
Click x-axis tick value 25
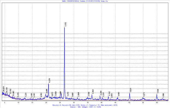point(60,102)
